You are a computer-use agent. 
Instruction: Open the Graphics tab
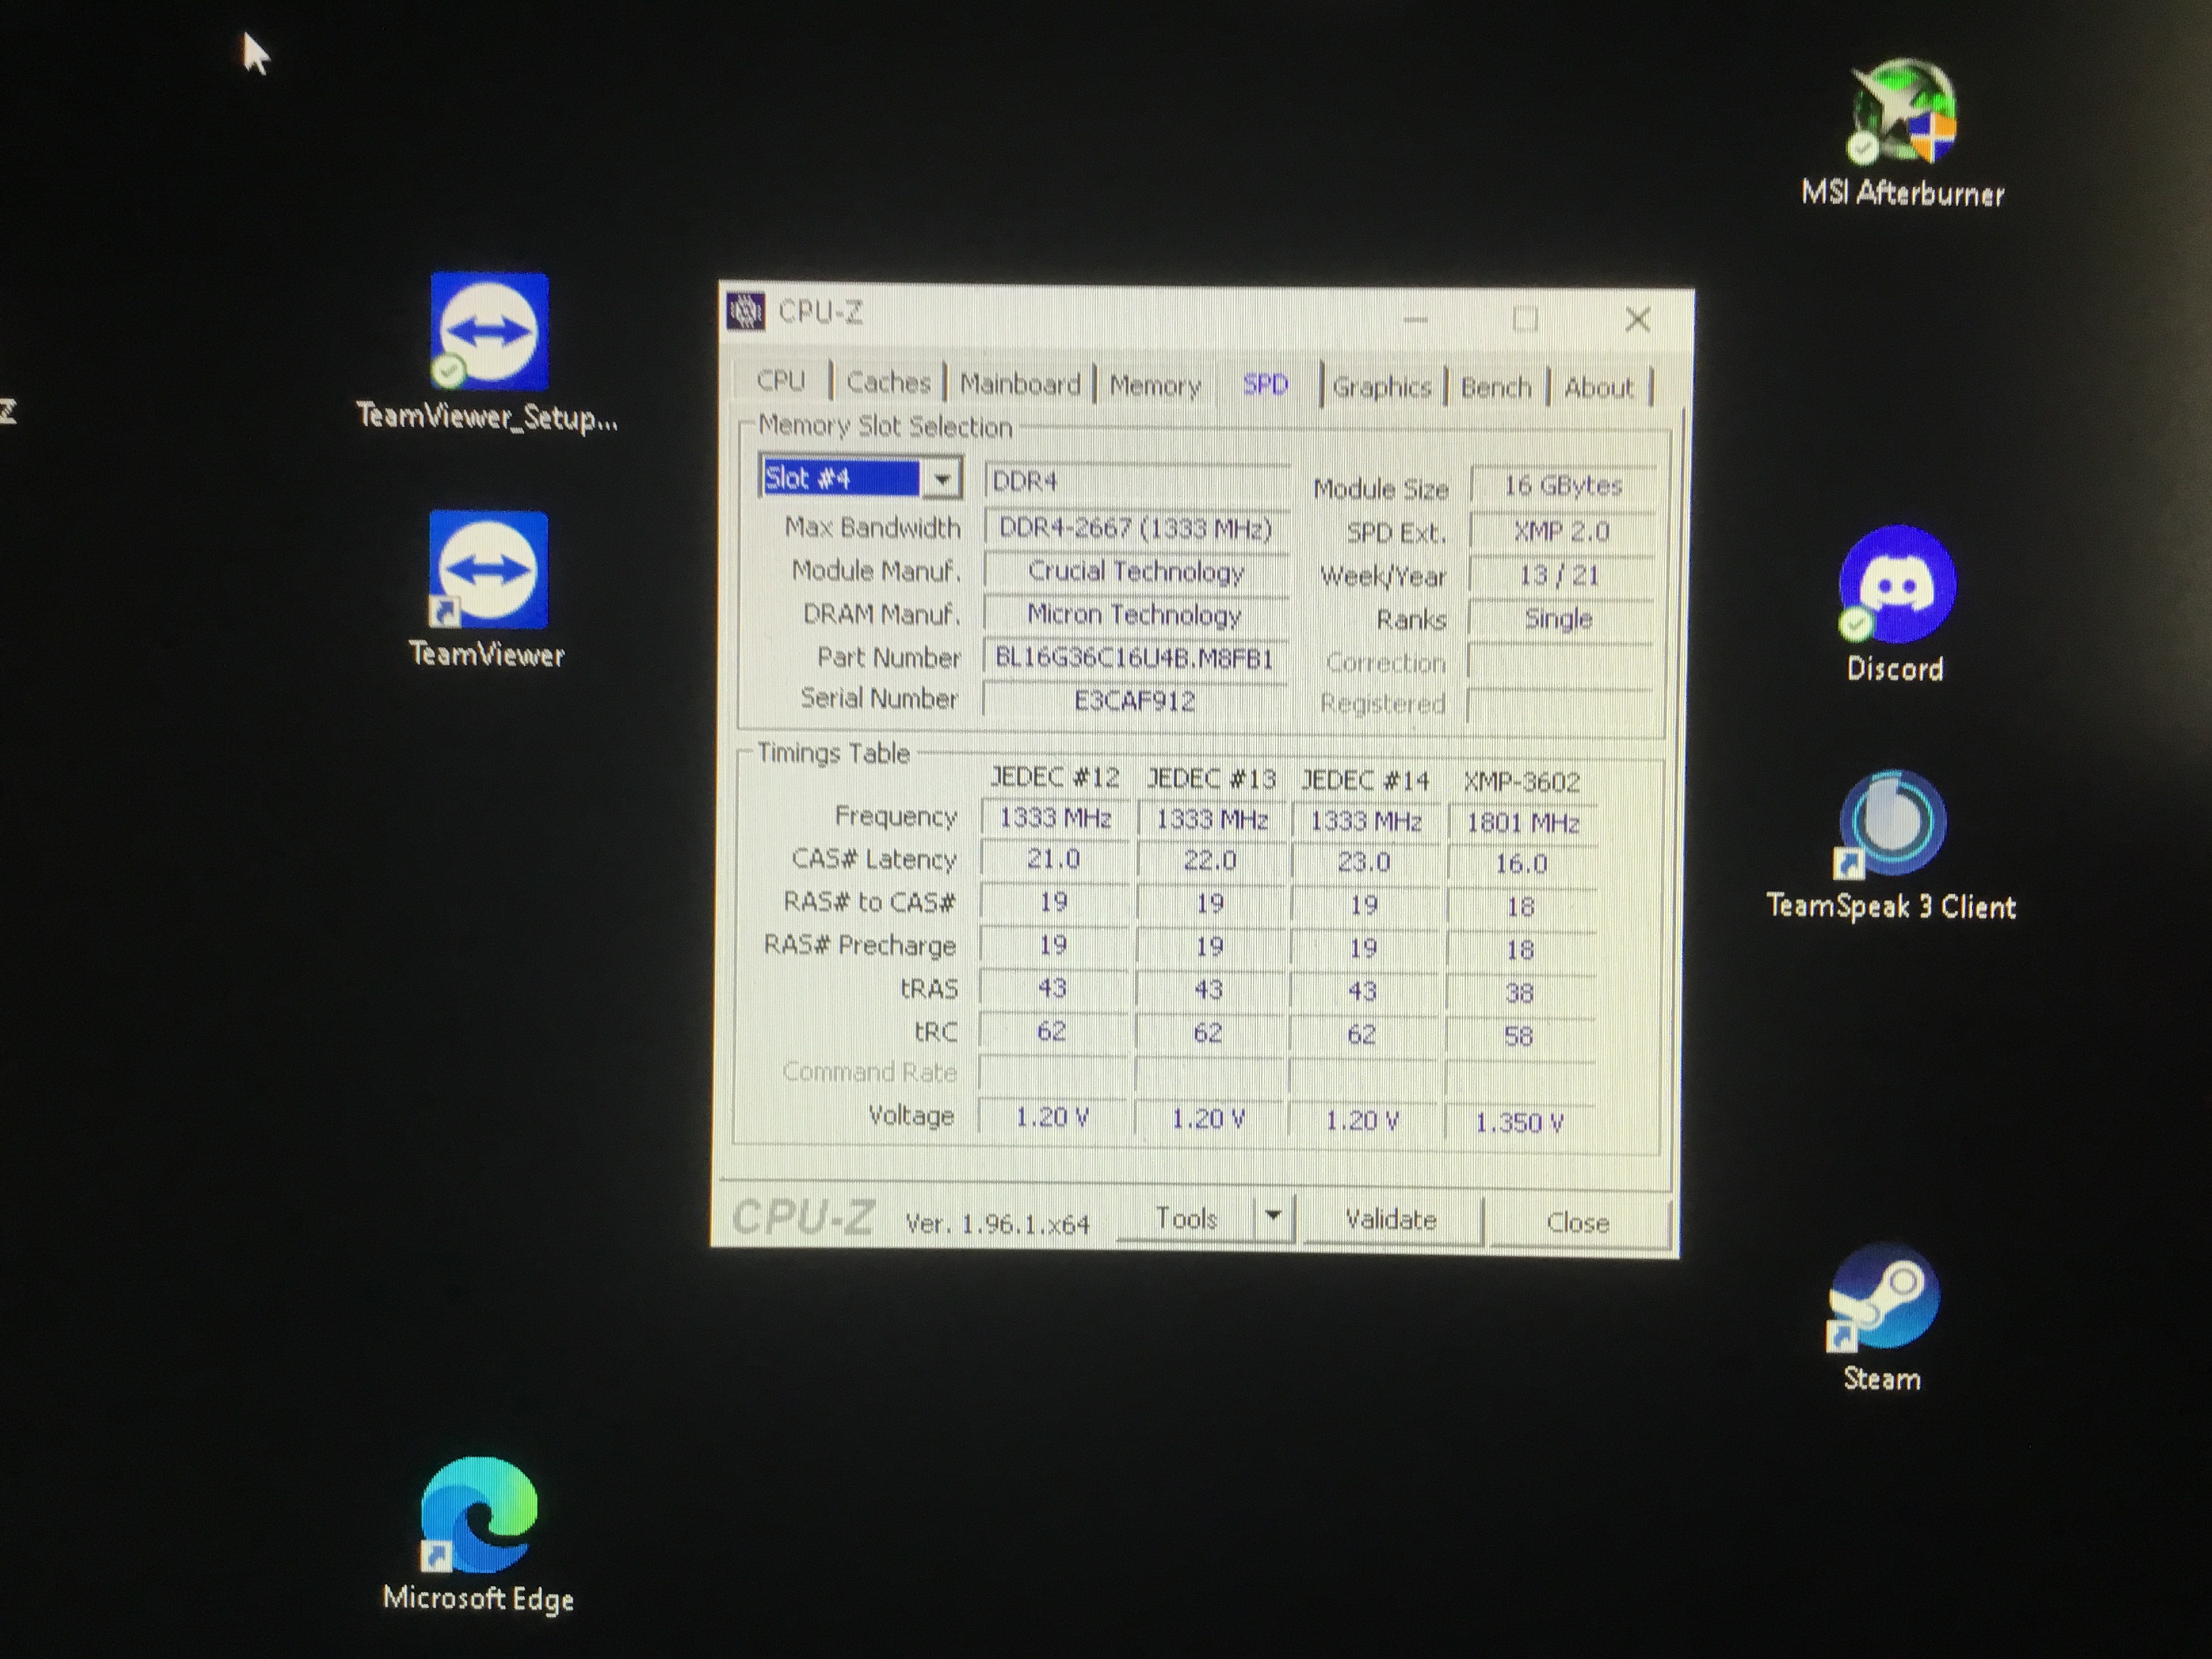(1382, 387)
